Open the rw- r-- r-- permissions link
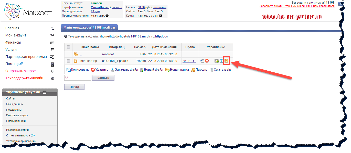This screenshot has height=153, width=351. [189, 61]
